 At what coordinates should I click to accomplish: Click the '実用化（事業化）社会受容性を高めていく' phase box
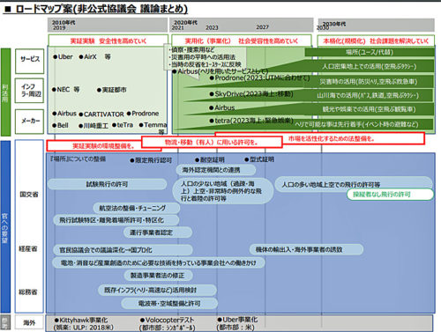241,41
